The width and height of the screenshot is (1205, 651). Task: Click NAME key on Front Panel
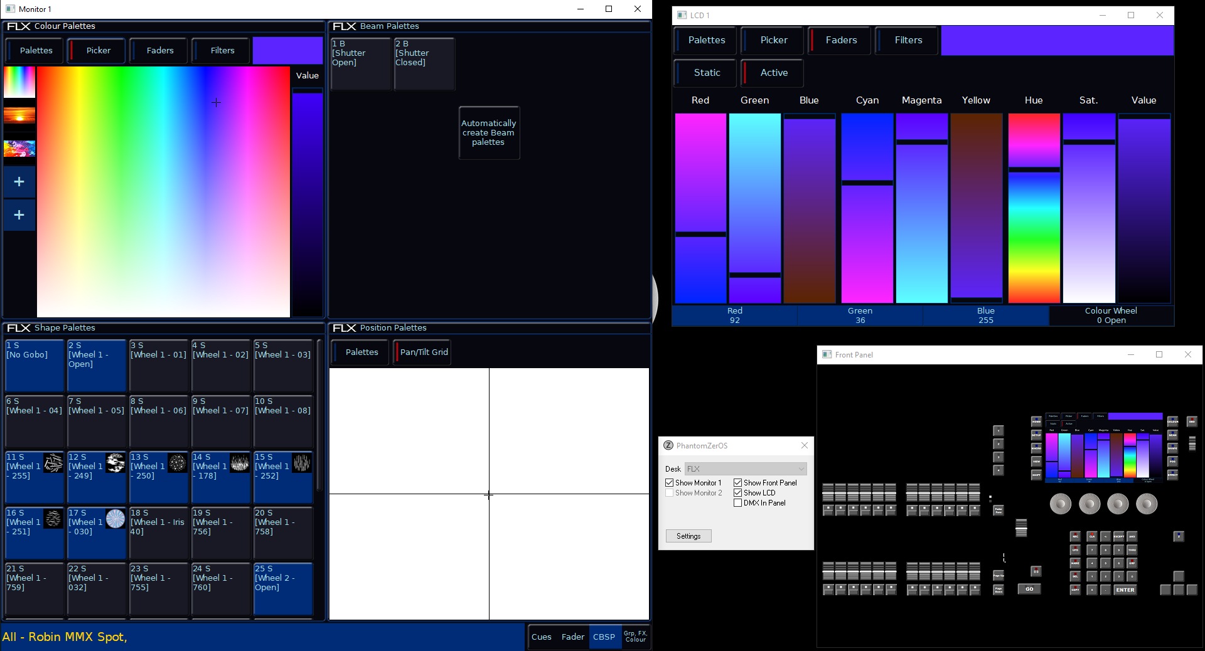click(1075, 563)
